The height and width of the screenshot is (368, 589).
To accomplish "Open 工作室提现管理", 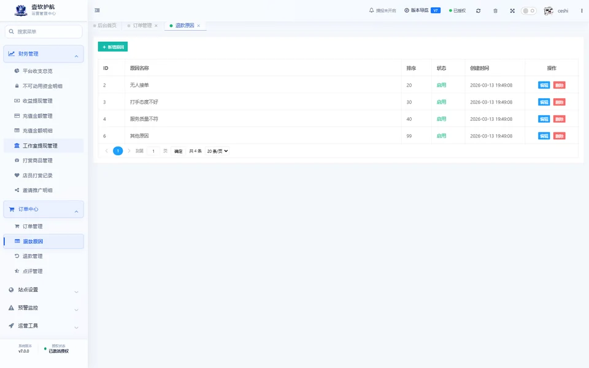I will (x=44, y=146).
